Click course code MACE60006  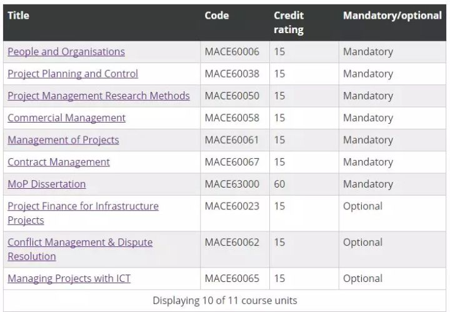pyautogui.click(x=232, y=52)
